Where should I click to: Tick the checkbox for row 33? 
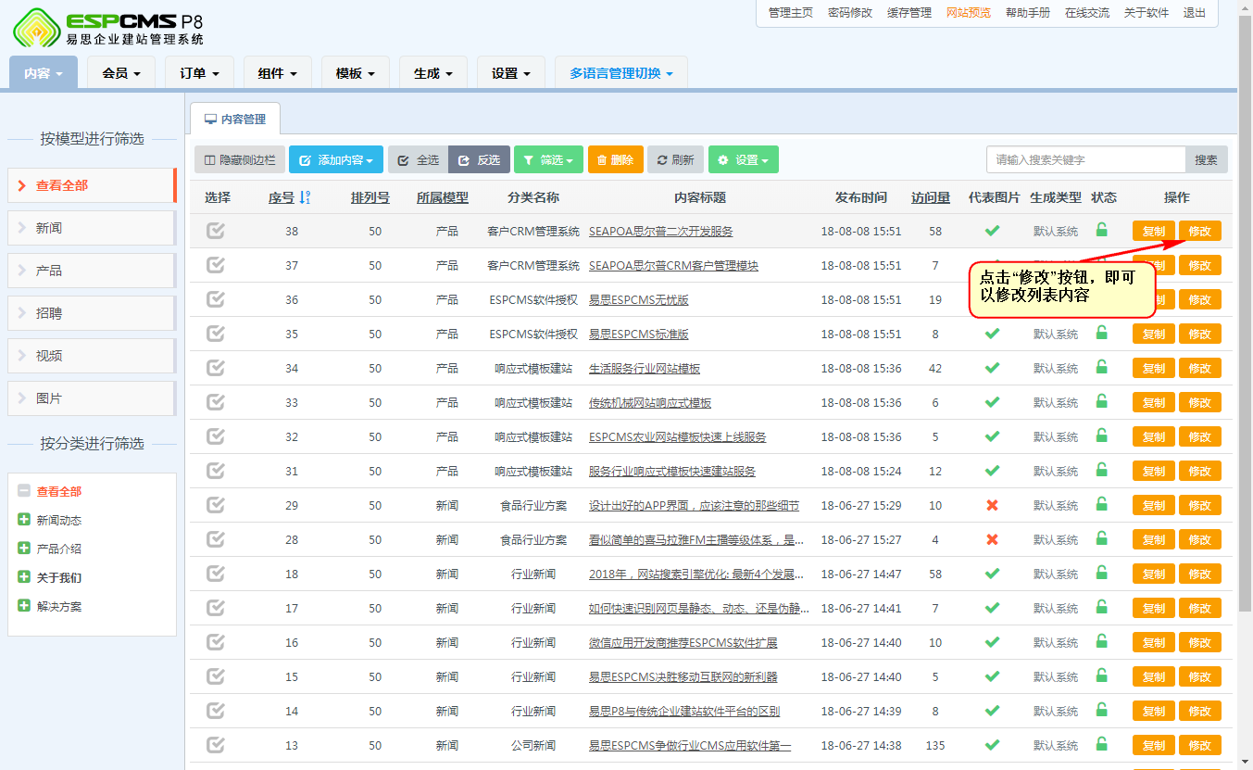coord(216,402)
